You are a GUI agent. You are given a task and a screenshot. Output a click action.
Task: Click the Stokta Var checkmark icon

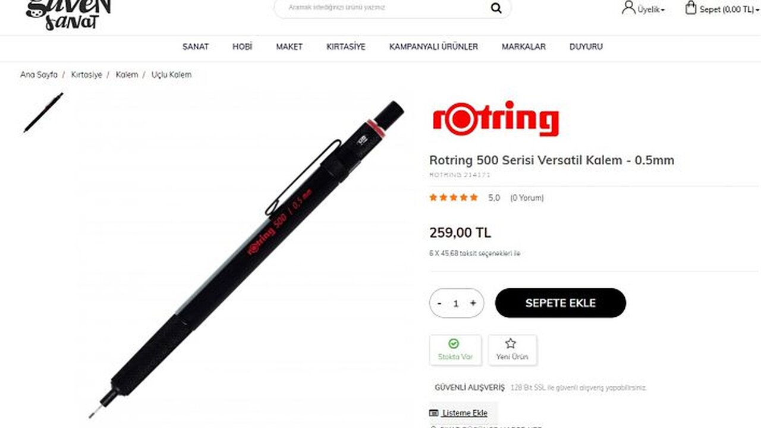(454, 343)
